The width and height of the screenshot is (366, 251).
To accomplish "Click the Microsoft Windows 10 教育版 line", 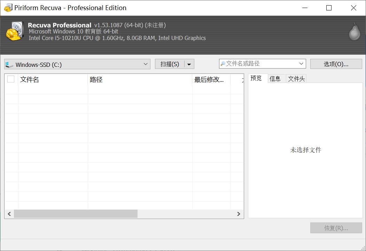I will [73, 31].
